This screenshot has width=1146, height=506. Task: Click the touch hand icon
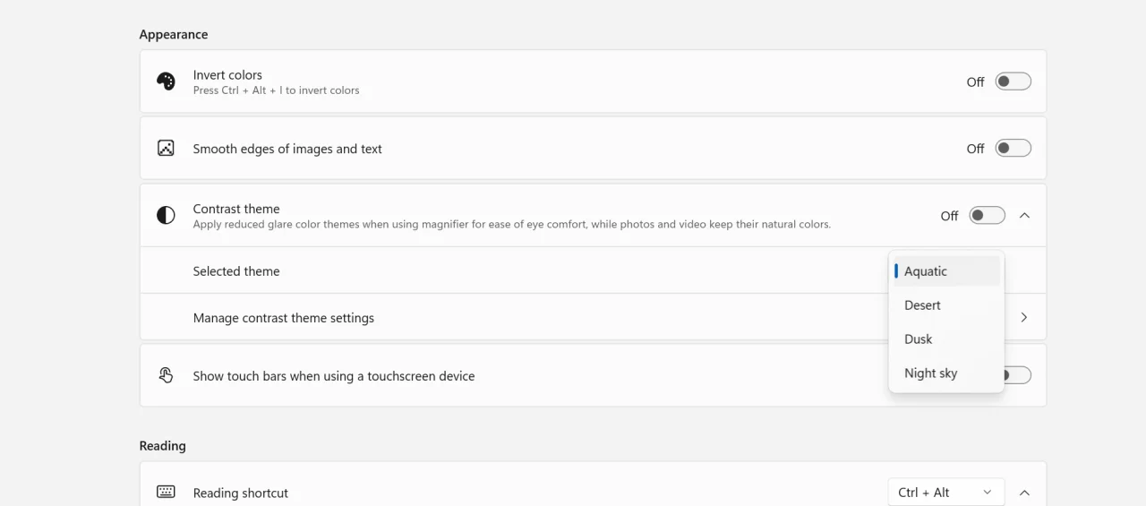pyautogui.click(x=166, y=375)
